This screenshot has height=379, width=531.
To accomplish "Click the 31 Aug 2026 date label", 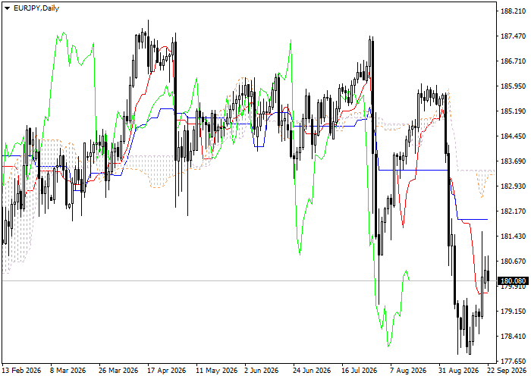I will [458, 371].
